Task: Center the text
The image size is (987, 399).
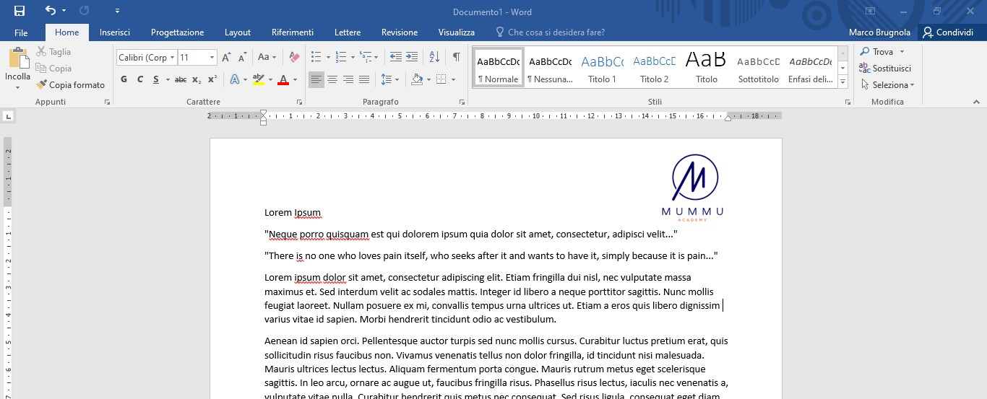Action: [x=332, y=79]
